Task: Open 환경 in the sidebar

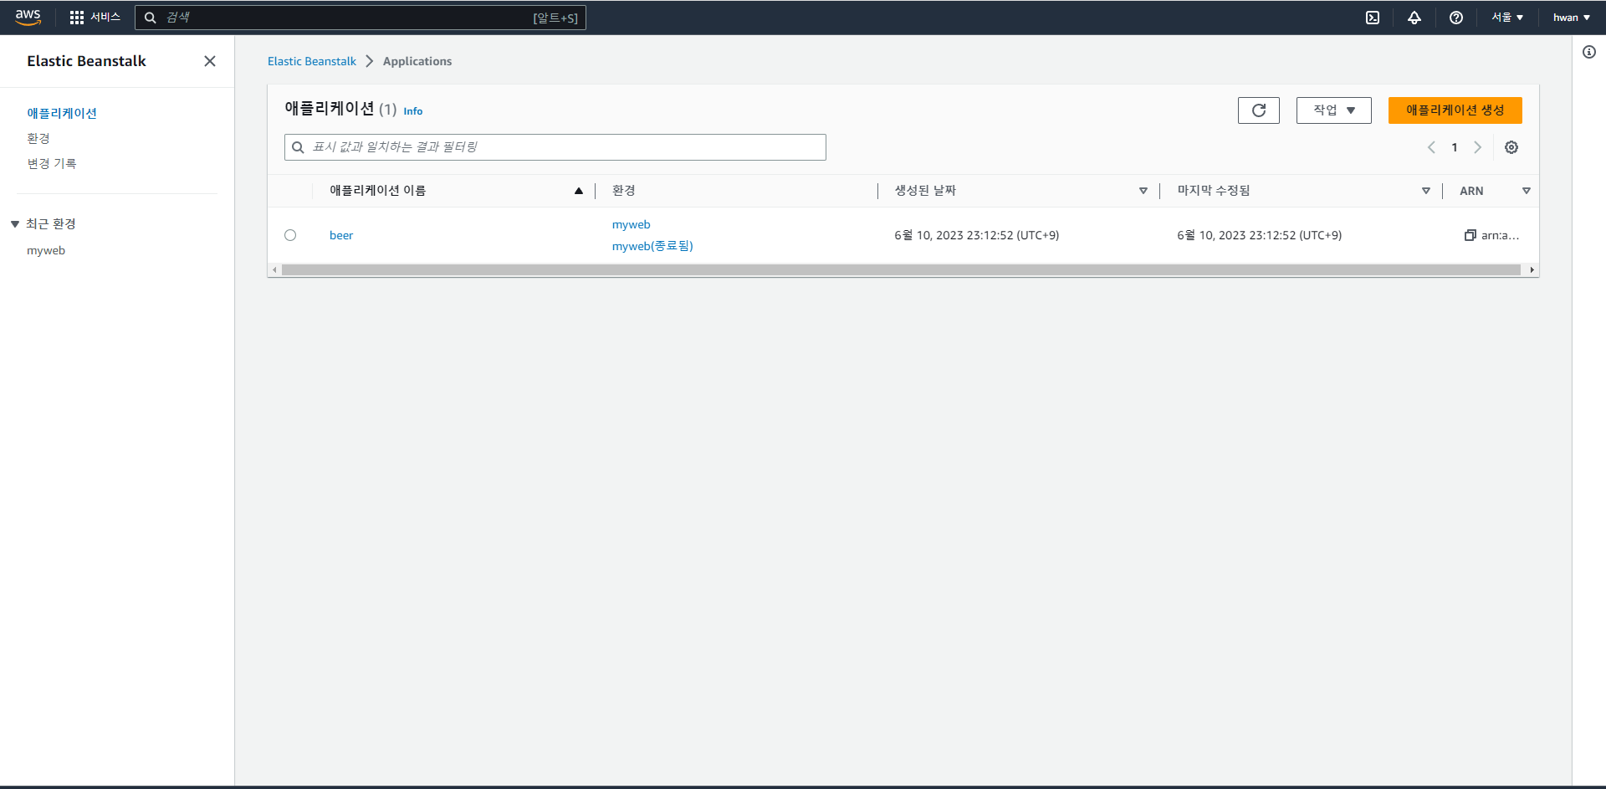Action: [x=38, y=138]
